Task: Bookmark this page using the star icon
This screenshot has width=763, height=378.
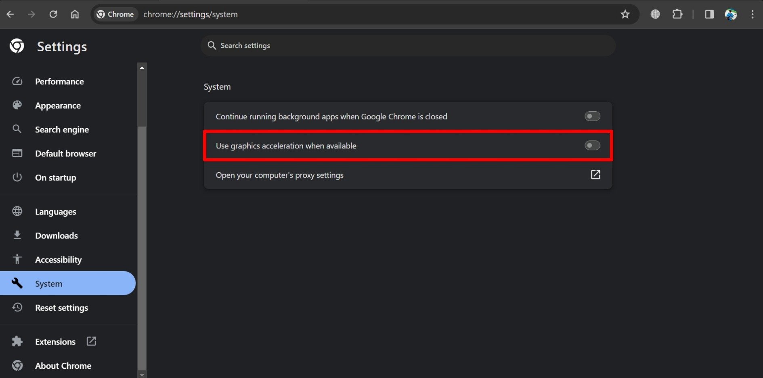Action: coord(625,14)
